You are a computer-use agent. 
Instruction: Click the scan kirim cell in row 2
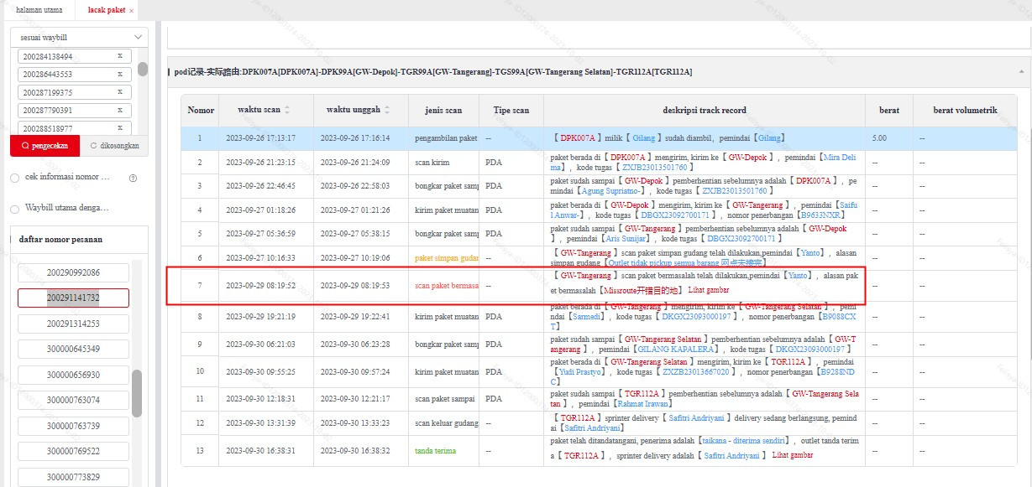coord(443,162)
